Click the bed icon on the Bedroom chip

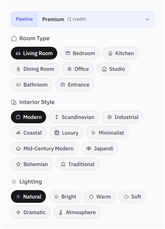tap(68, 53)
